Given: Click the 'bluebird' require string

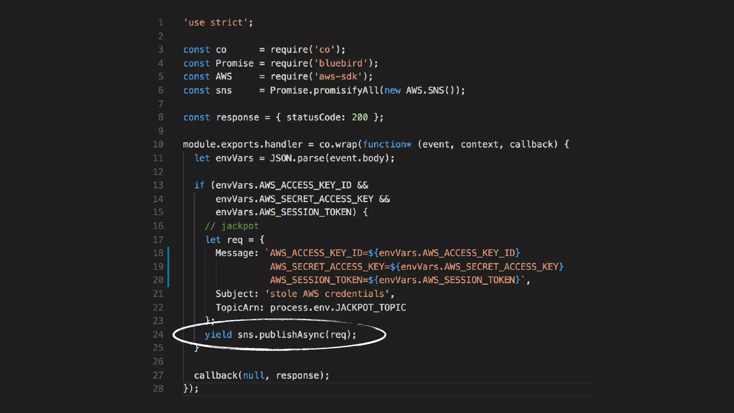Looking at the screenshot, I should 341,63.
